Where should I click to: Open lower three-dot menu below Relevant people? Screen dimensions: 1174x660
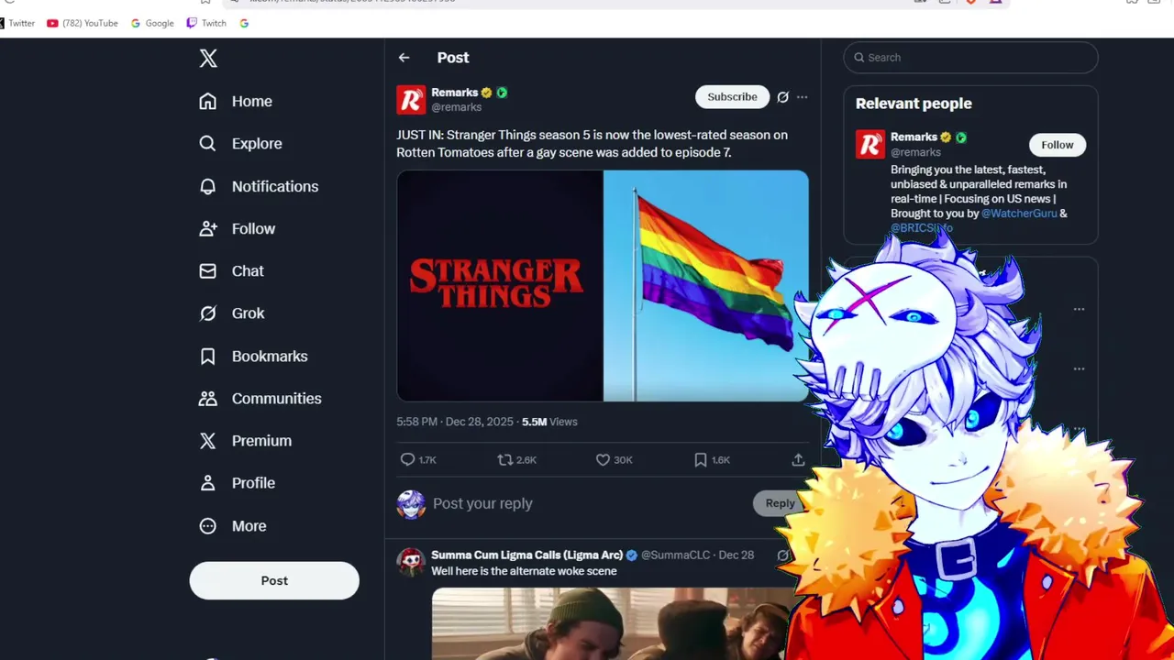pos(1079,369)
